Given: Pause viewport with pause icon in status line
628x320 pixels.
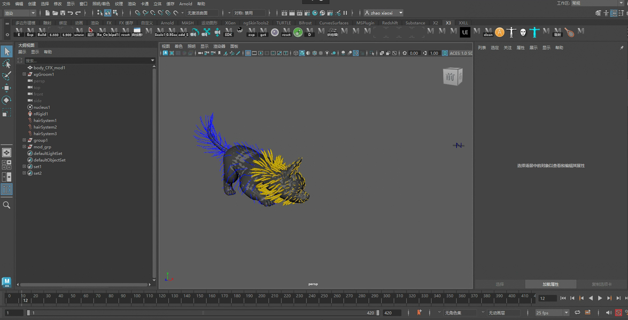Looking at the screenshot, I should 345,13.
